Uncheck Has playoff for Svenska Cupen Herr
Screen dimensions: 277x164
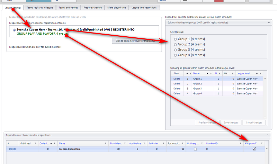254,149
